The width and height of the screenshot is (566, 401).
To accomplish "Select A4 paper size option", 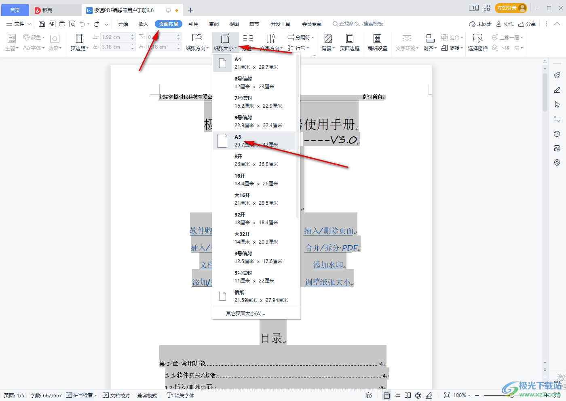I will pyautogui.click(x=254, y=63).
